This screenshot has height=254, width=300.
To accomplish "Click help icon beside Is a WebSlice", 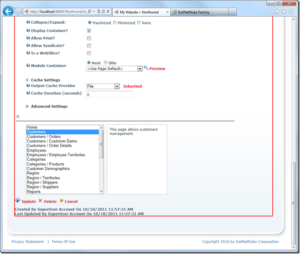I will (x=28, y=53).
